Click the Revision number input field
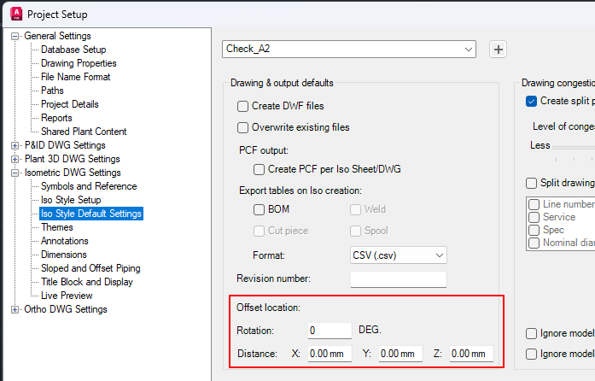The width and height of the screenshot is (595, 381). pos(399,279)
